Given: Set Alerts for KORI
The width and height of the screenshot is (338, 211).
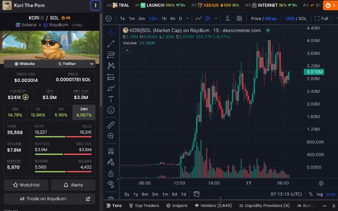Looking at the screenshot, I should 73,185.
